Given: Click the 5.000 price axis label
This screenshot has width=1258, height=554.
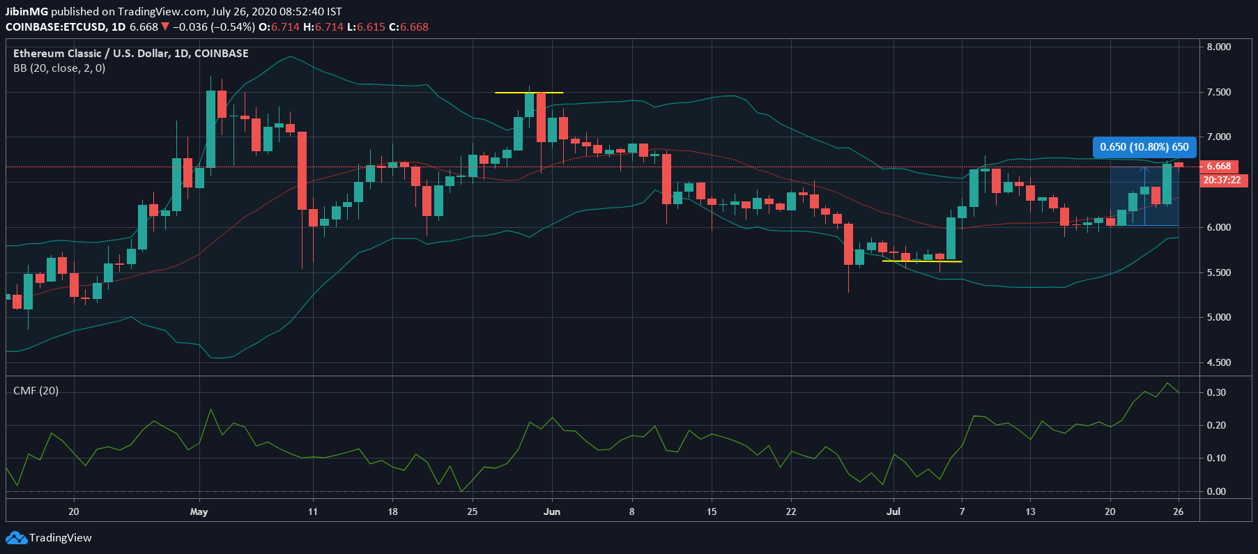Looking at the screenshot, I should tap(1219, 318).
